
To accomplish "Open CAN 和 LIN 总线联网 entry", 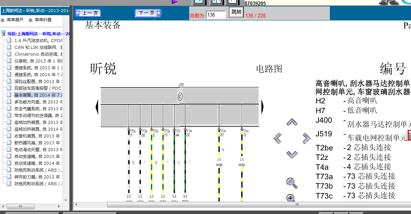I will (38, 47).
